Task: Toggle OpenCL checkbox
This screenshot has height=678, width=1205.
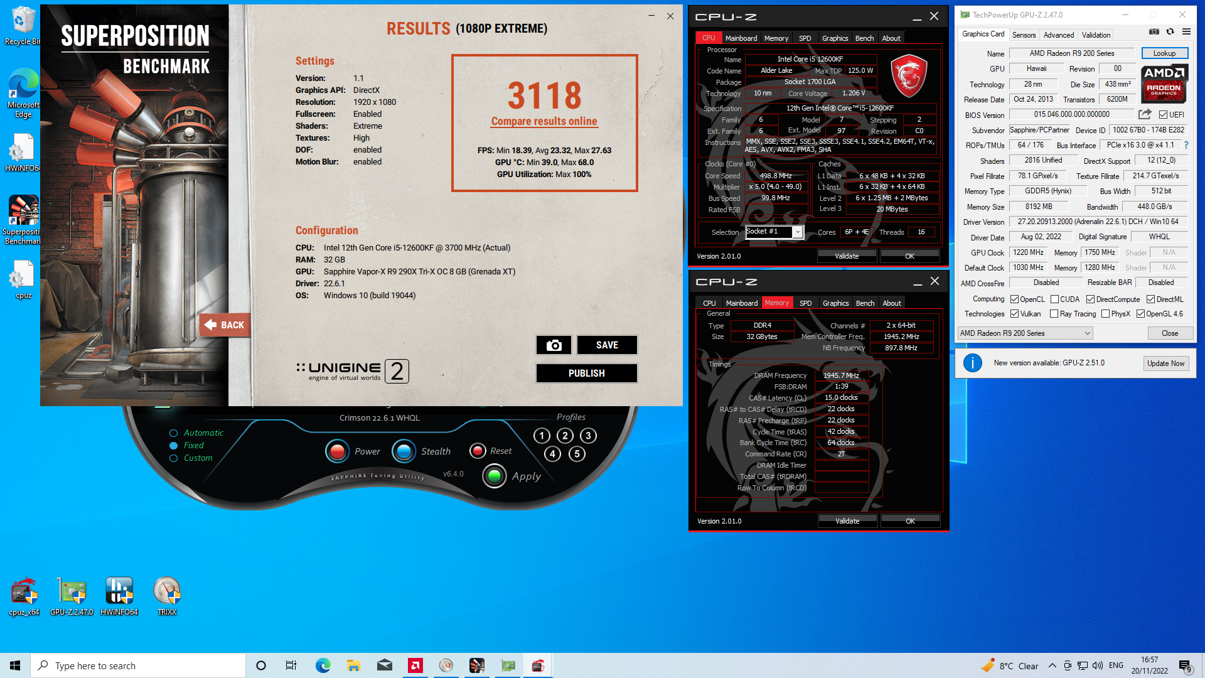Action: pos(1014,299)
